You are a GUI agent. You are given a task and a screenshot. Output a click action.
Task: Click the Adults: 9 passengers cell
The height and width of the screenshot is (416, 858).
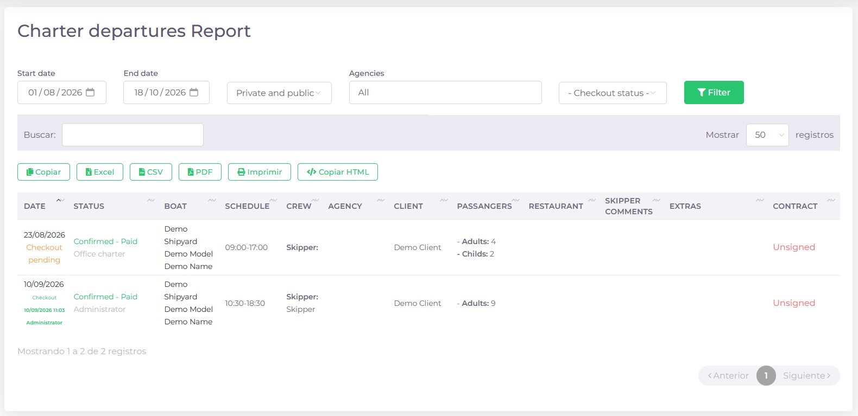(x=476, y=303)
